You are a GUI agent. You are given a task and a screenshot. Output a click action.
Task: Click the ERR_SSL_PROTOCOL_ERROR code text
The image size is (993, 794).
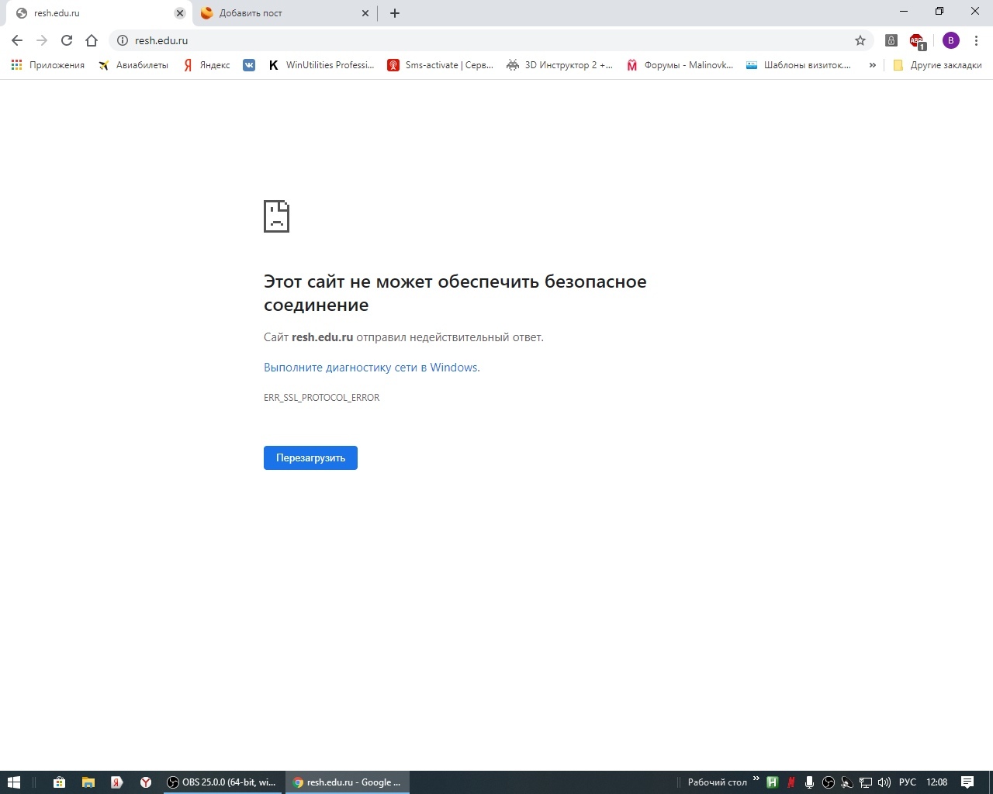click(322, 398)
